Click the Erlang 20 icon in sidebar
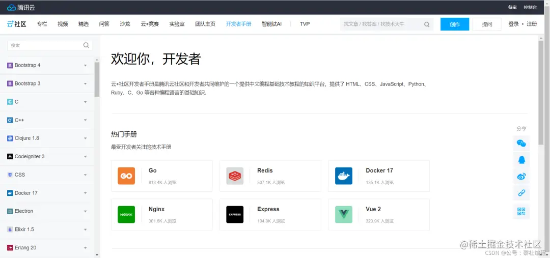Viewport: 550px width, 258px height. 10,248
